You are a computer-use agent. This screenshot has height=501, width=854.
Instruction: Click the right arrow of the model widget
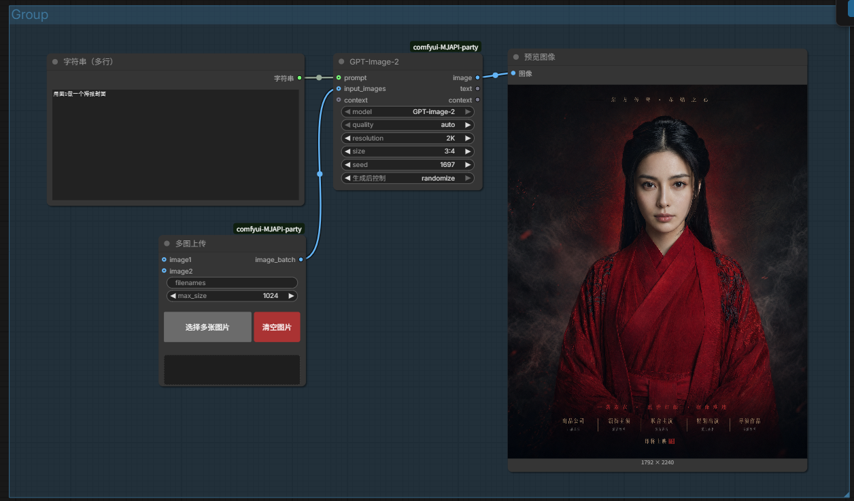point(468,112)
